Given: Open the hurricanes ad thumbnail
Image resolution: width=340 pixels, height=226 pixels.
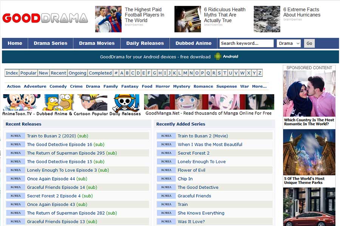Looking at the screenshot, I should click(267, 19).
